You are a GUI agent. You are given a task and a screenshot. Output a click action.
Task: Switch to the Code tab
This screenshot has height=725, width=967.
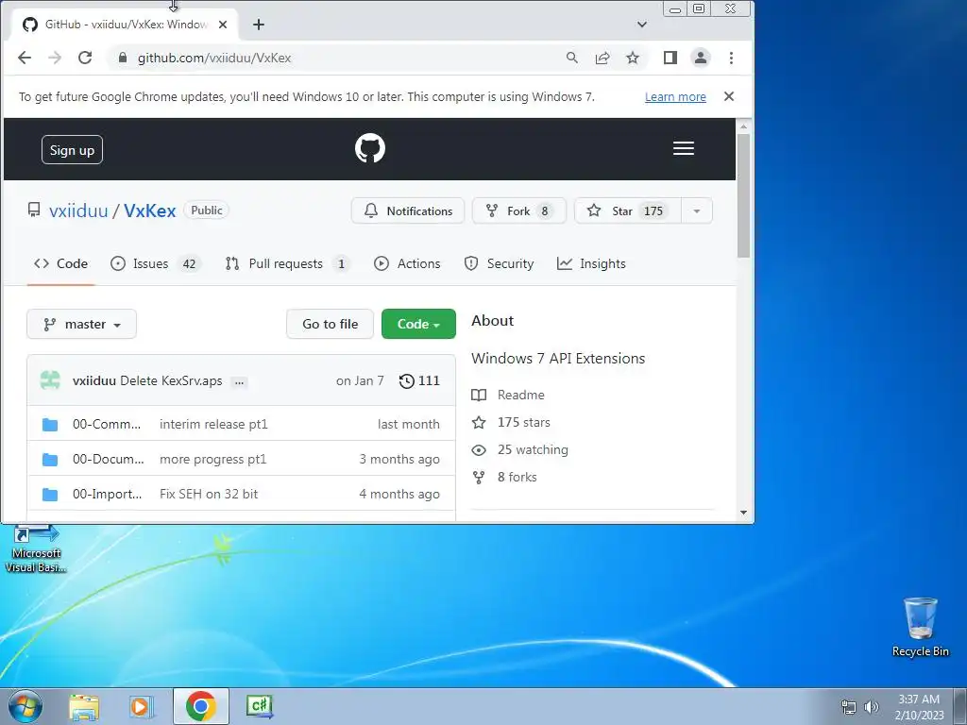[x=60, y=264]
